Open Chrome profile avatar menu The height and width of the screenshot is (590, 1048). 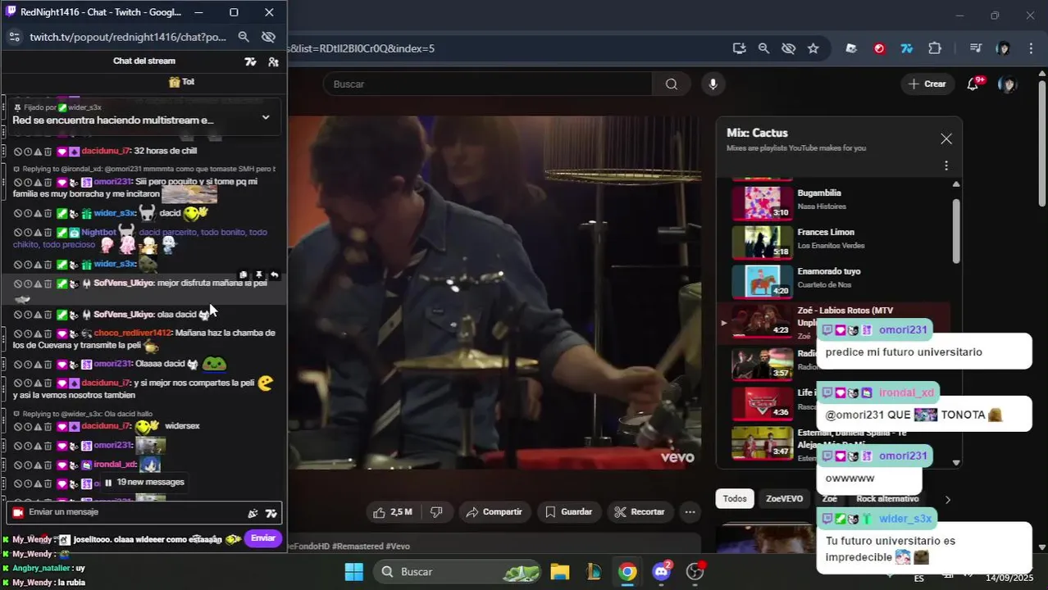pos(1003,48)
